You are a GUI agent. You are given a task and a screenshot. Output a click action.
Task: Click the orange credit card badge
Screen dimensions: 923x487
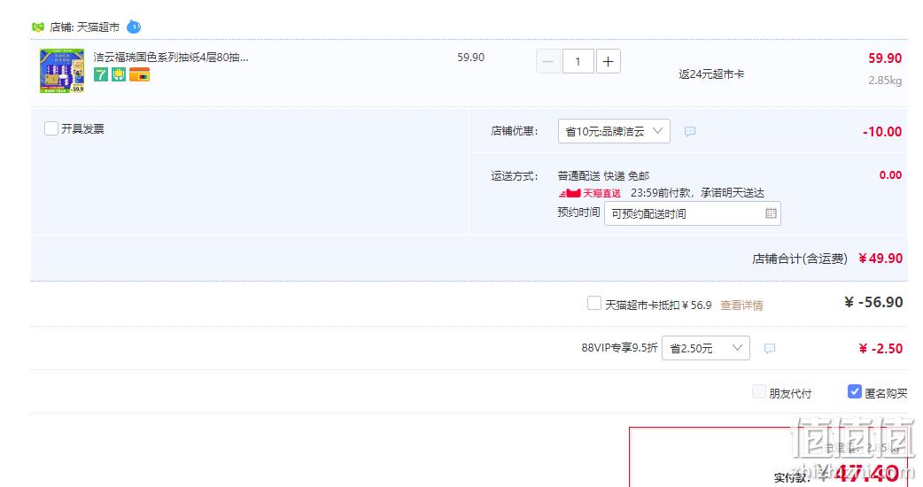point(139,74)
